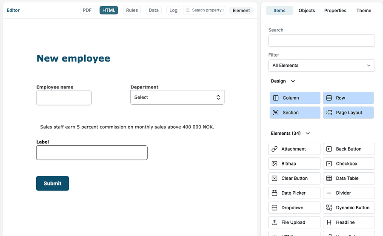383x236 pixels.
Task: Click the Attachment paperclip icon
Action: click(274, 149)
